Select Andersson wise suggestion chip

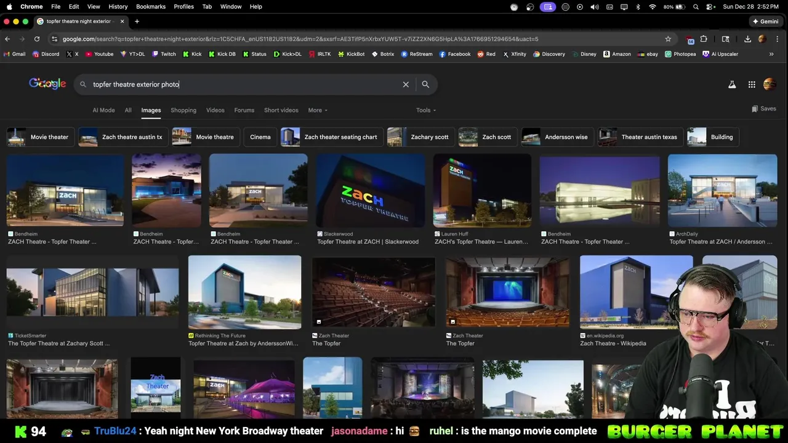[x=557, y=137]
